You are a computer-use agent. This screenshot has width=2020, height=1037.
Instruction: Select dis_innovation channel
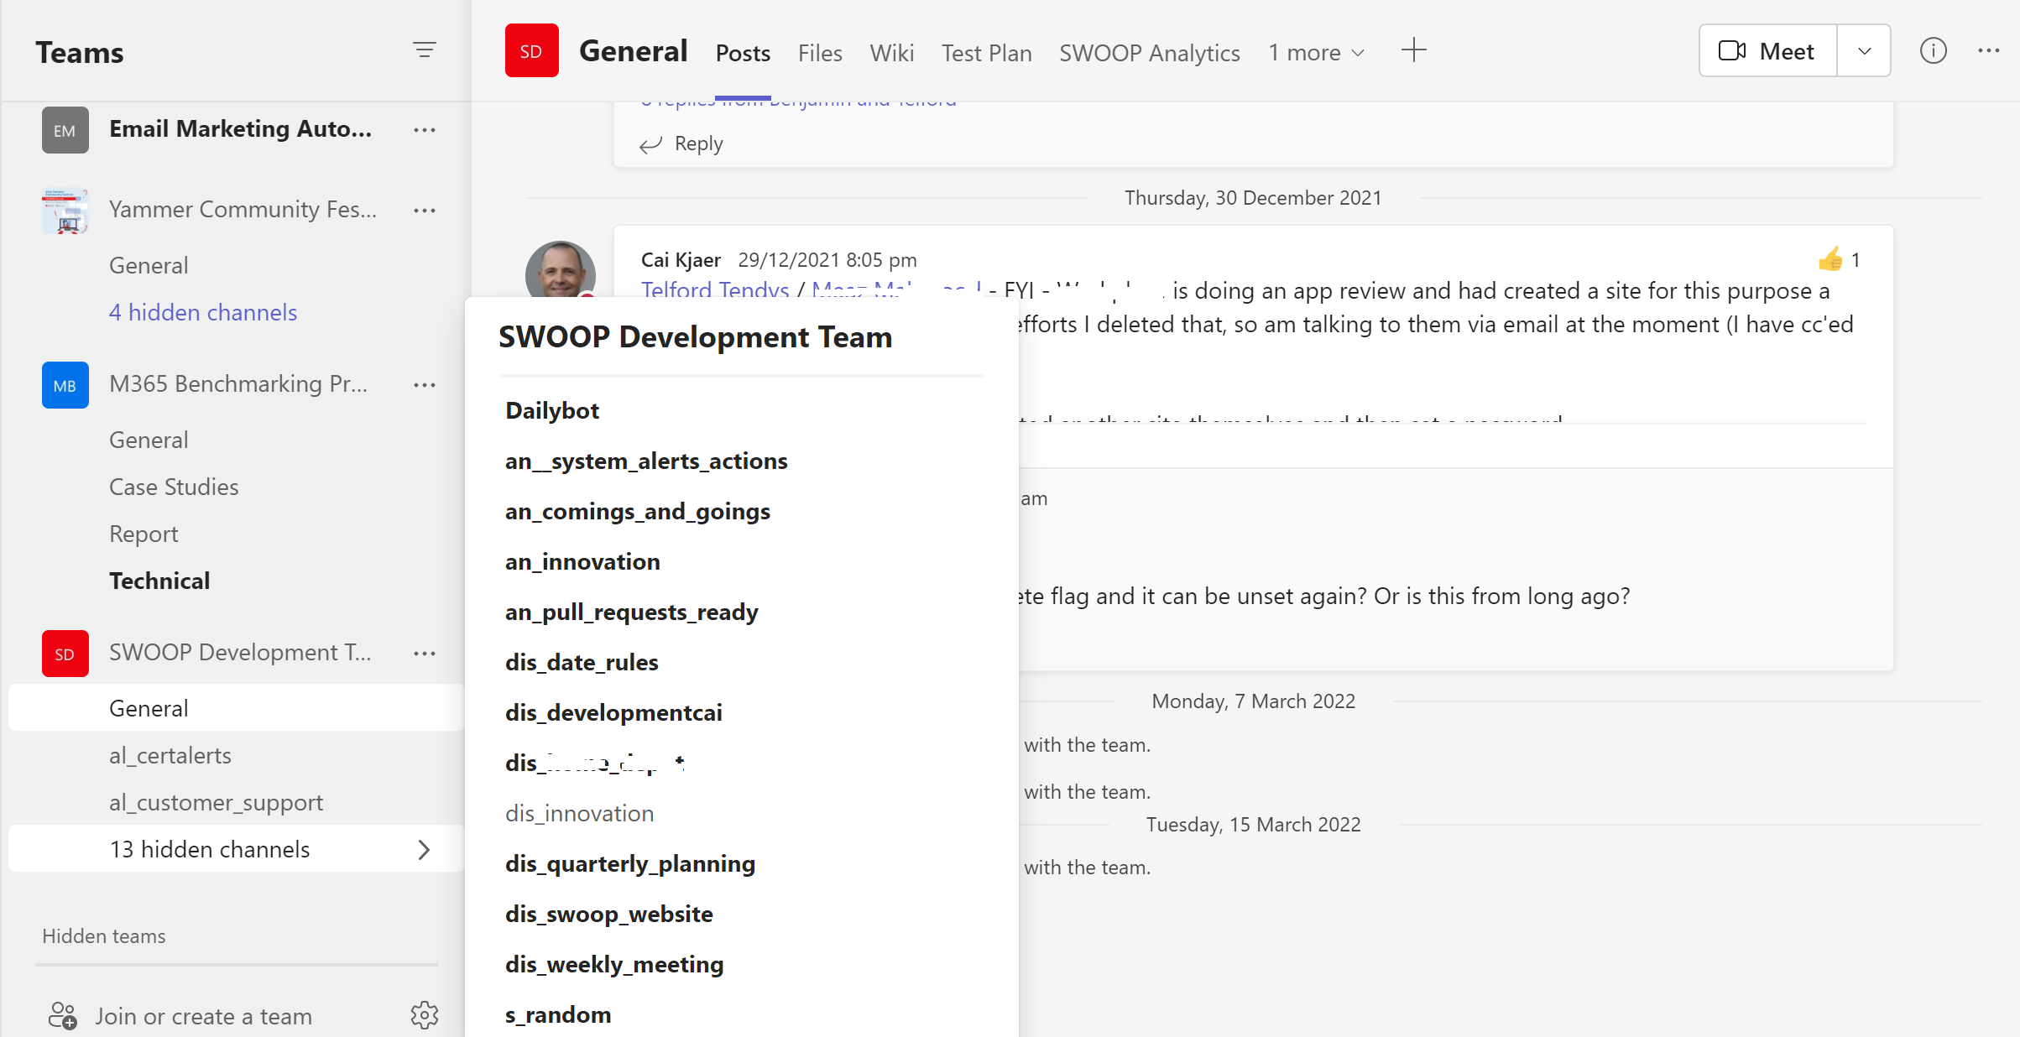click(x=579, y=813)
